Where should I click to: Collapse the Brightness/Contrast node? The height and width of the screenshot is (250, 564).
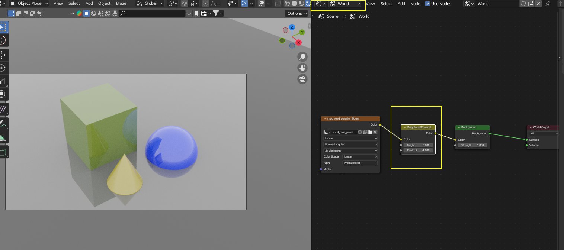[x=405, y=127]
